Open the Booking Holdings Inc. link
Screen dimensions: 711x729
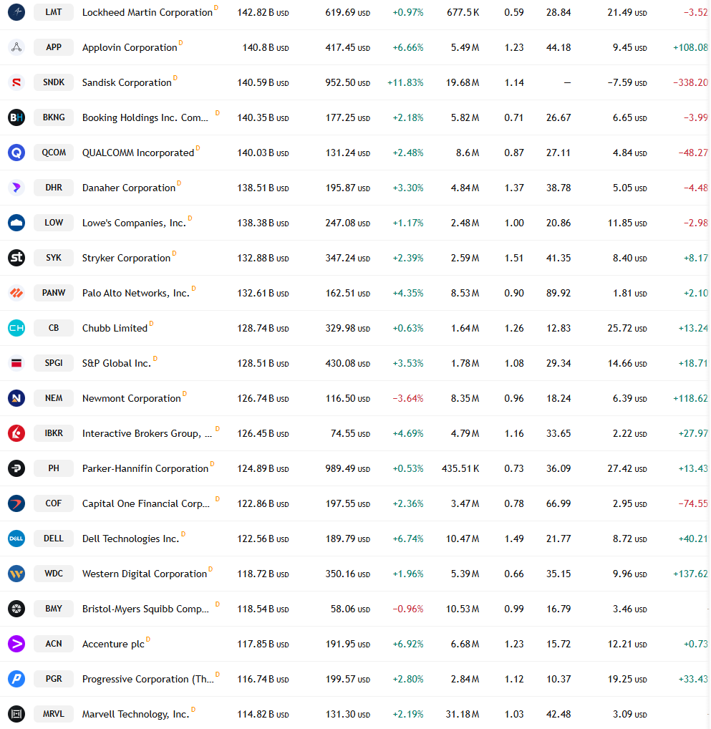pyautogui.click(x=145, y=117)
